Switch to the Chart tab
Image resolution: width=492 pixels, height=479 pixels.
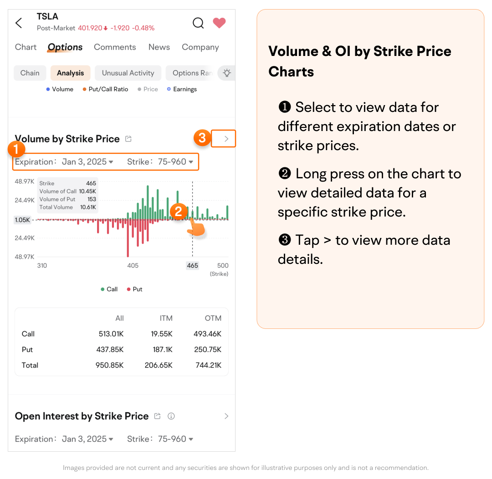(26, 47)
